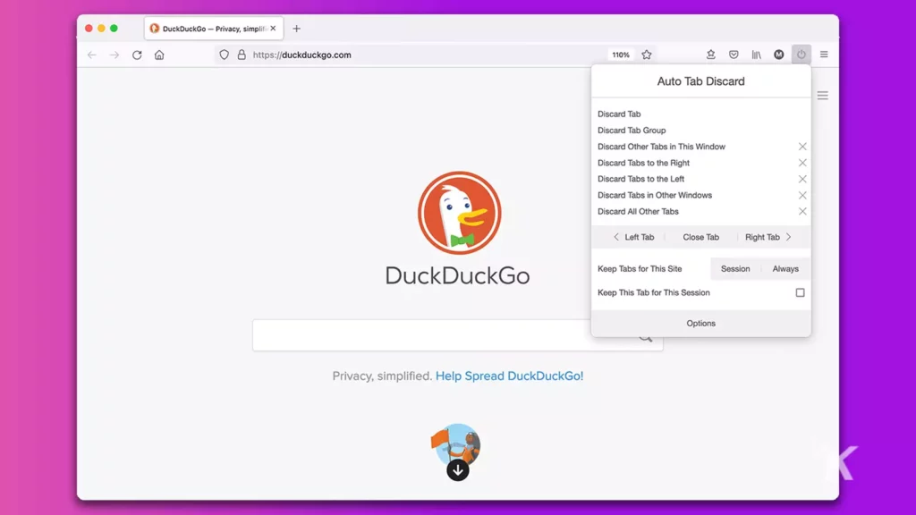916x515 pixels.
Task: Click the padlock site info icon
Action: [242, 55]
